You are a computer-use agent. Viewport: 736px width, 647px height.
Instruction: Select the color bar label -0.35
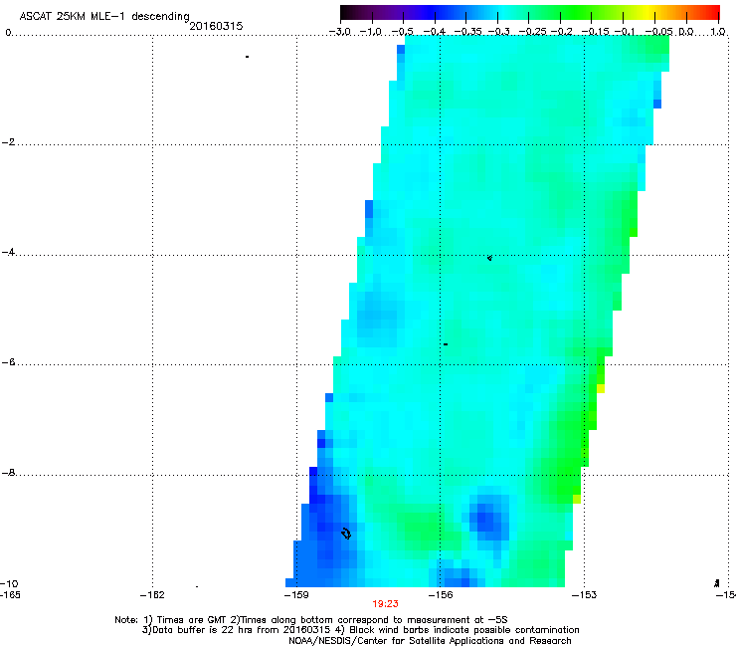(468, 32)
